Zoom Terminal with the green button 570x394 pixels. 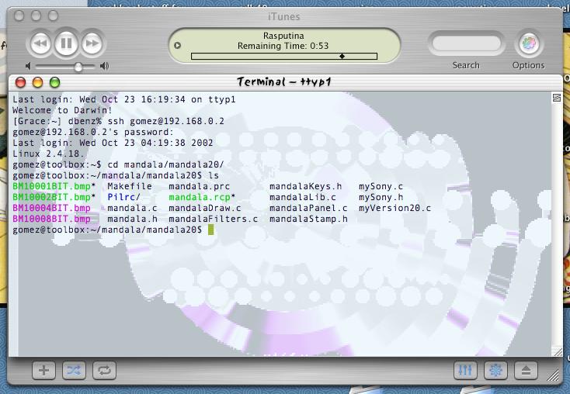click(x=54, y=82)
